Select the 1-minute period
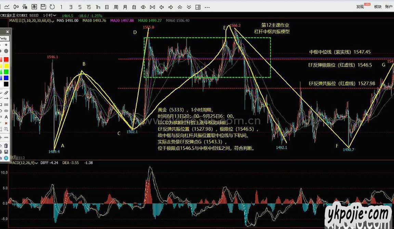 click(62, 7)
